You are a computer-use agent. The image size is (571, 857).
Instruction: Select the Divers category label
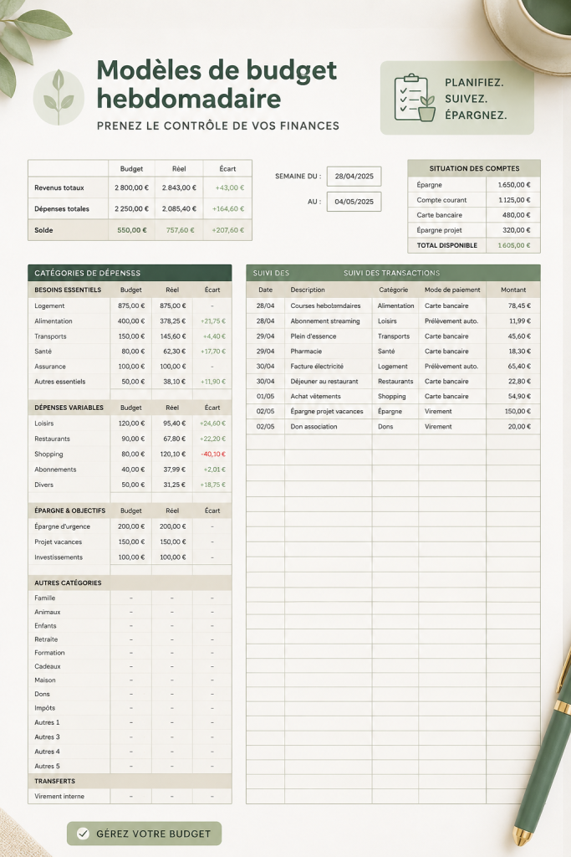tap(43, 485)
